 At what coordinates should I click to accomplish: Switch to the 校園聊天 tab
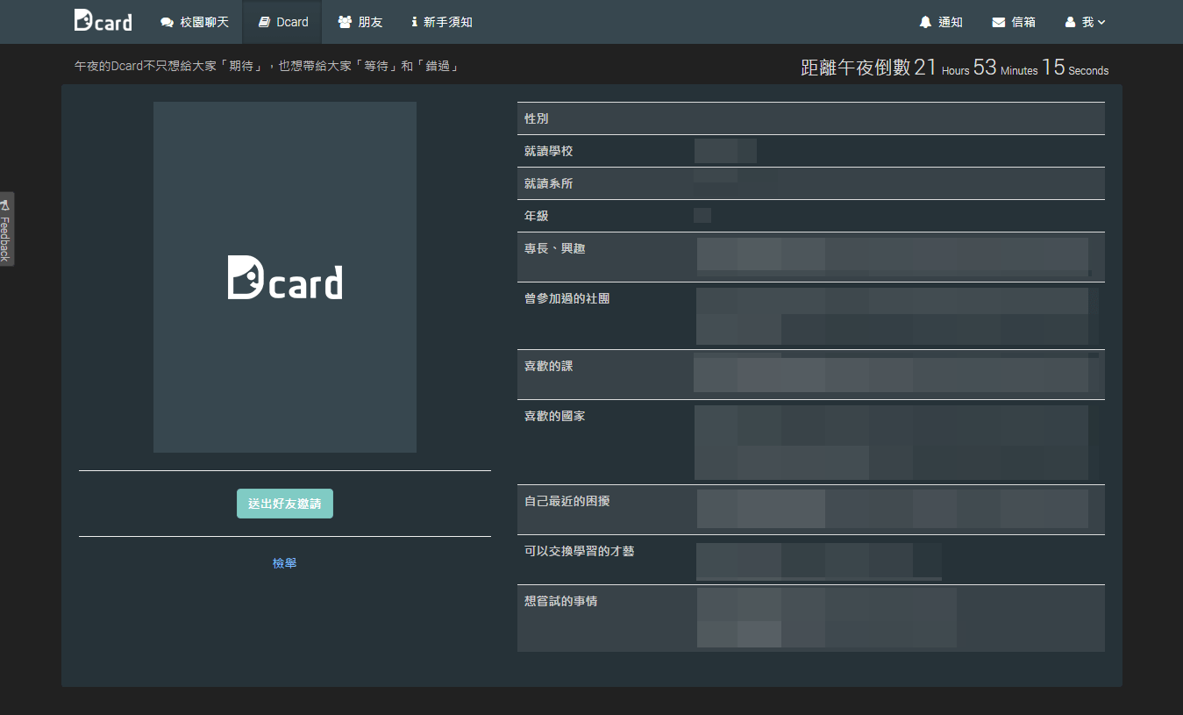[x=194, y=21]
